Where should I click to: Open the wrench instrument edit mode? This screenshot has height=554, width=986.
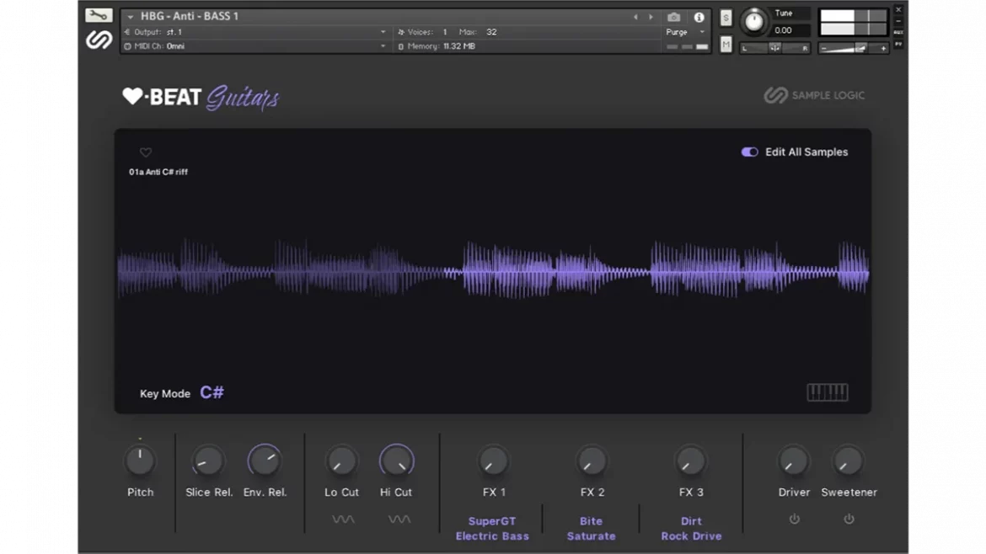(98, 15)
